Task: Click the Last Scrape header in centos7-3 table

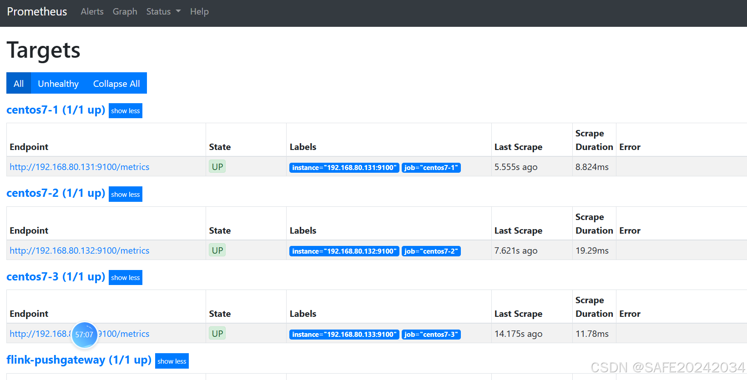Action: click(518, 314)
